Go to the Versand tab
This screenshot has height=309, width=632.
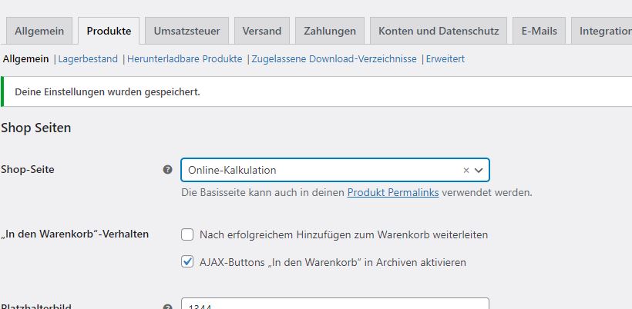pos(262,31)
